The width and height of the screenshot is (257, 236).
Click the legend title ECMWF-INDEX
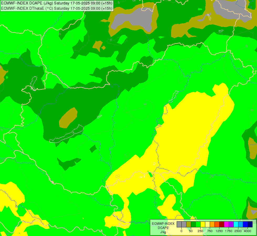tap(163, 224)
